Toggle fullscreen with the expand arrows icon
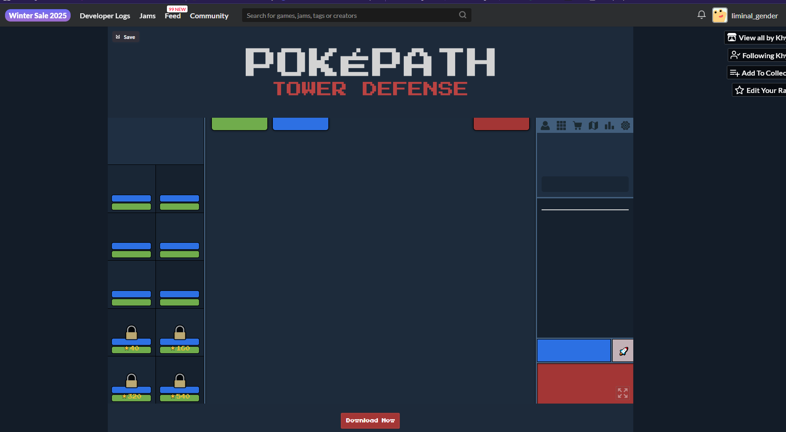The height and width of the screenshot is (432, 786). tap(623, 393)
